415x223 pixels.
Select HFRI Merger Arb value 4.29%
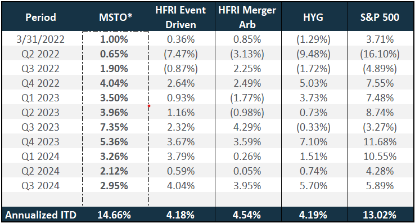[x=247, y=127]
